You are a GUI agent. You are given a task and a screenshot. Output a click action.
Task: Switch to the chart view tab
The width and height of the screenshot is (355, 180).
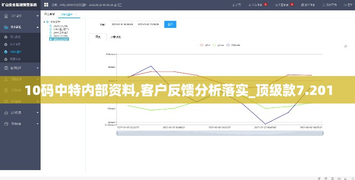(97, 36)
